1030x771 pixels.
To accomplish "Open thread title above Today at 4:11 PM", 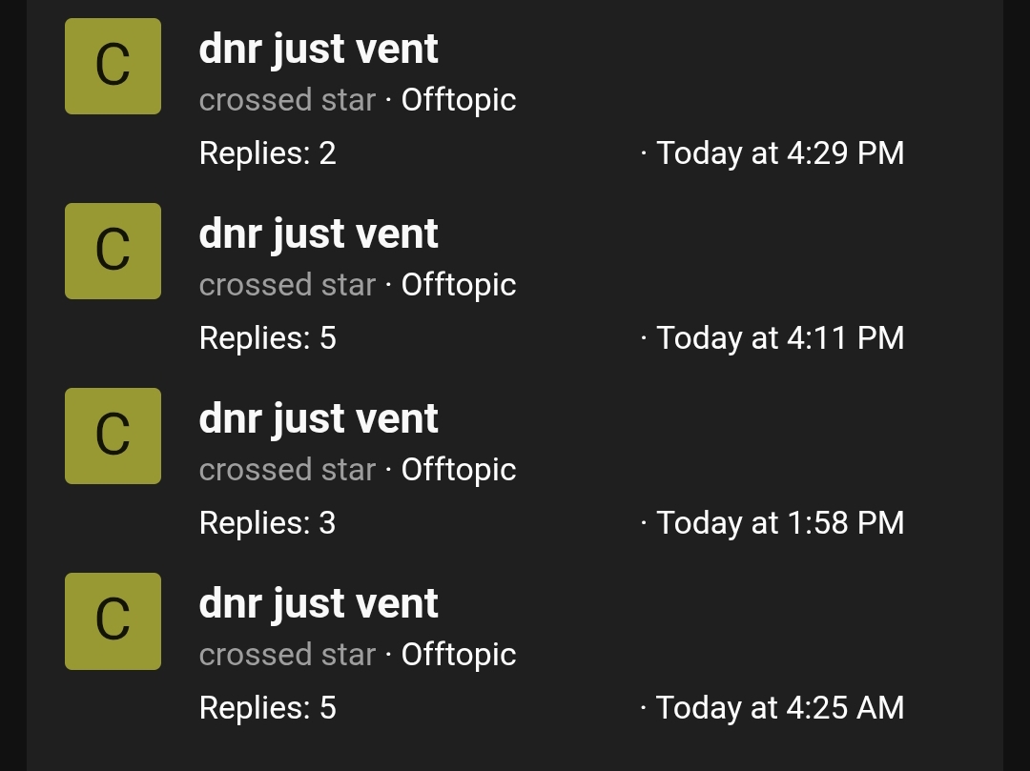I will pyautogui.click(x=319, y=234).
